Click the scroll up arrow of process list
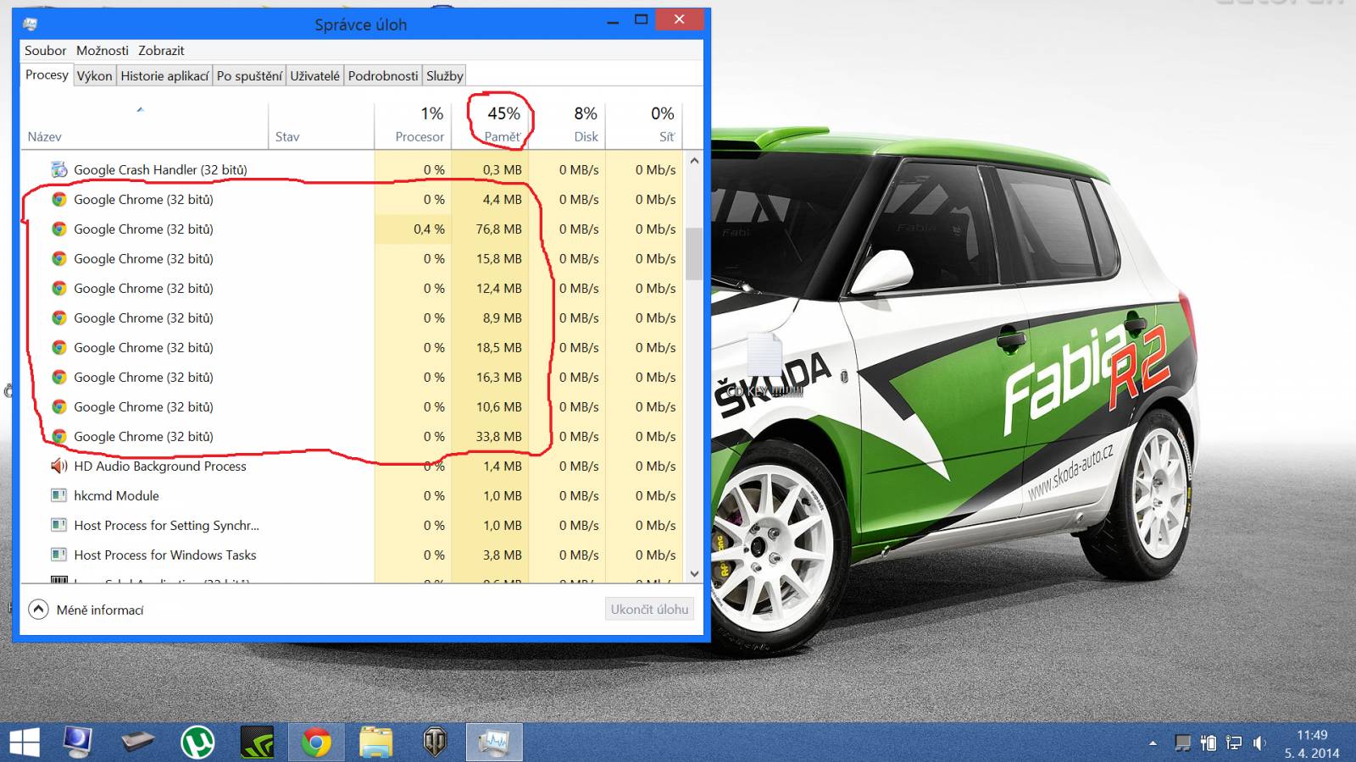 (694, 161)
